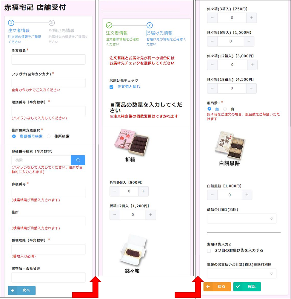The height and width of the screenshot is (299, 291).
Task: Click the blue step 2 circle in middle panel
Action: (x=150, y=25)
